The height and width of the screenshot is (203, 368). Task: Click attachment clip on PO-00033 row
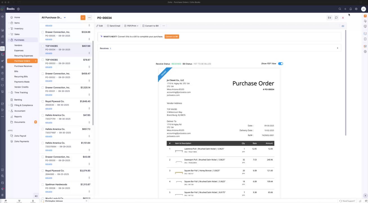tap(89, 67)
